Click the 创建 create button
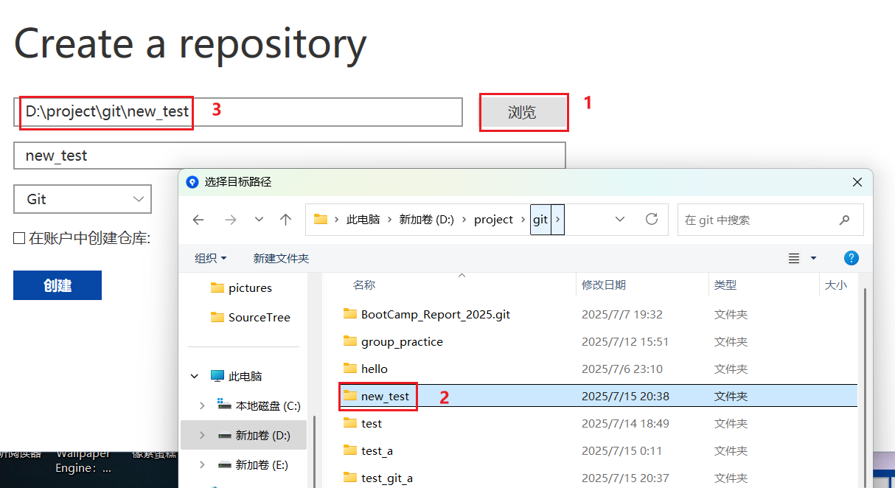 [58, 285]
